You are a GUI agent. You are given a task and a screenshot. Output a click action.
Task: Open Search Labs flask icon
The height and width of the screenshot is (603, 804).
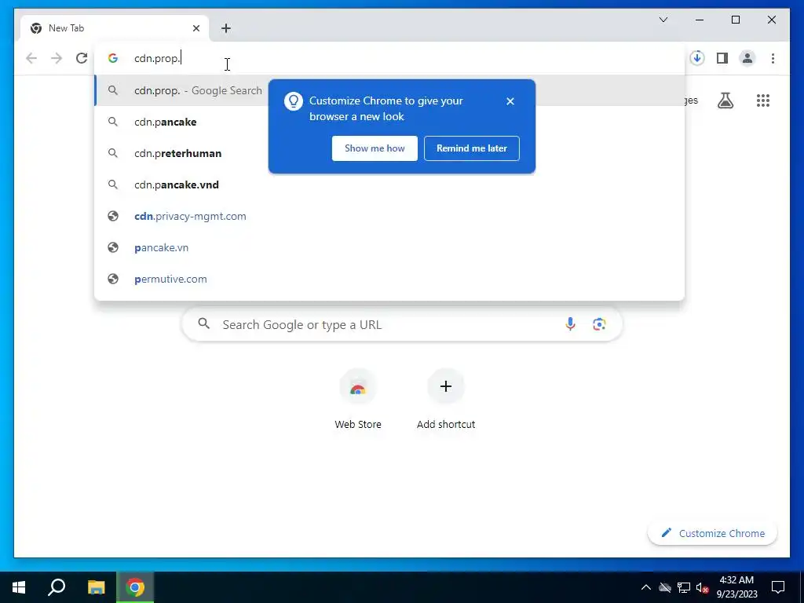[x=725, y=100]
